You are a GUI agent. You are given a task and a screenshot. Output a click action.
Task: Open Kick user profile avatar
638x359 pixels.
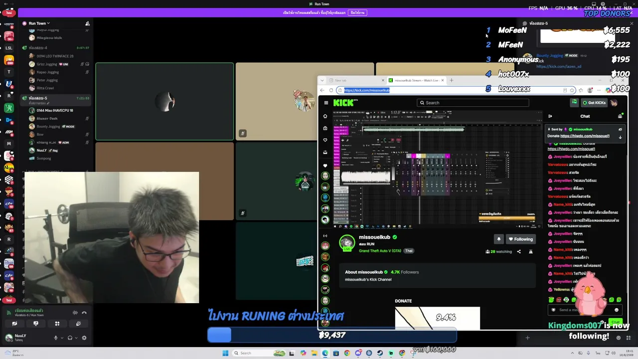click(x=614, y=103)
